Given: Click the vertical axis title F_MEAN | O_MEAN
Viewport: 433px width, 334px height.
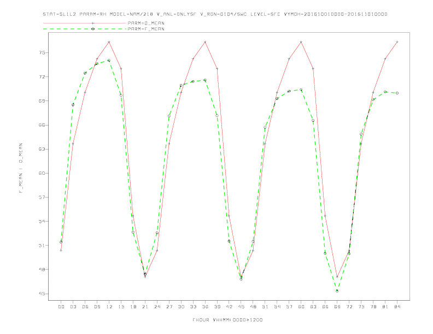Looking at the screenshot, I should 21,168.
